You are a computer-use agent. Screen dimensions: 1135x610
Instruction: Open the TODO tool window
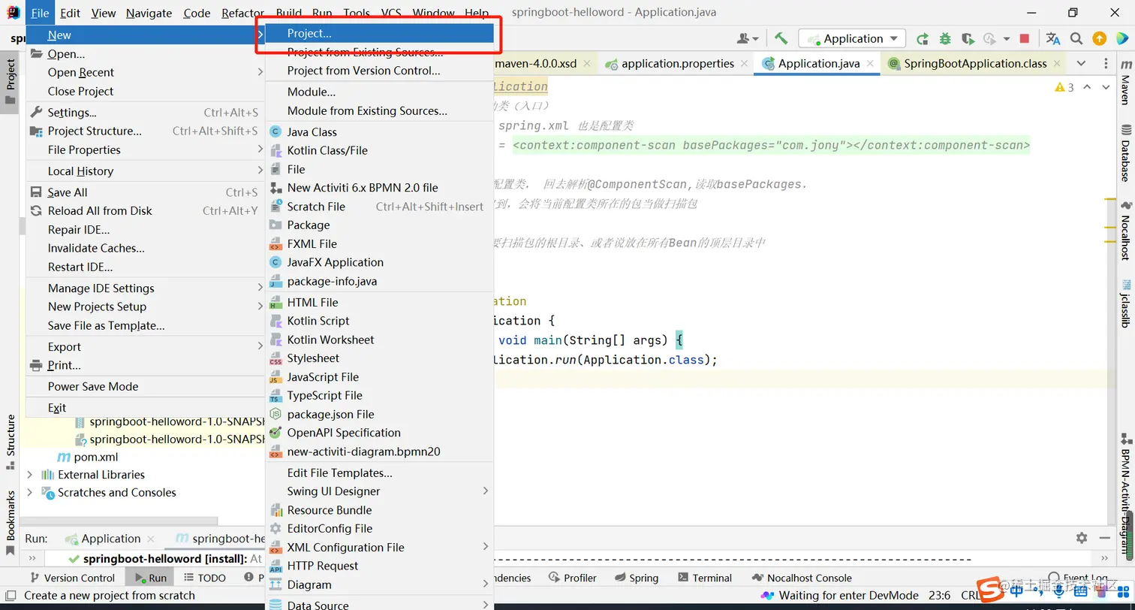pos(204,578)
